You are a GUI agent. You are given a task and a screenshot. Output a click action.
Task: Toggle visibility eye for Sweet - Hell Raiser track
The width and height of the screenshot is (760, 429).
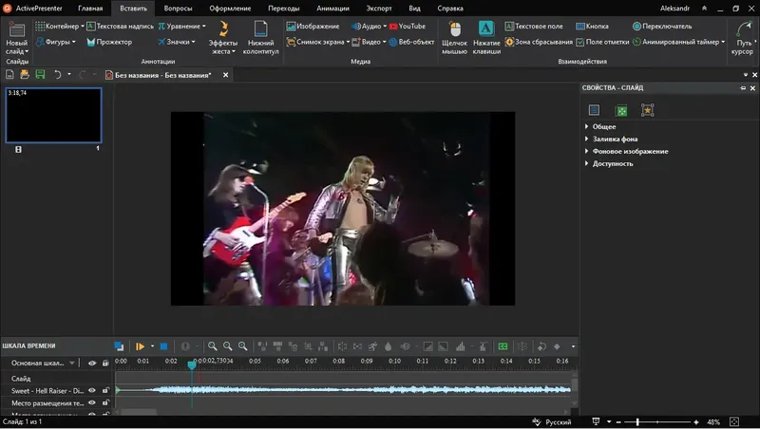point(93,390)
